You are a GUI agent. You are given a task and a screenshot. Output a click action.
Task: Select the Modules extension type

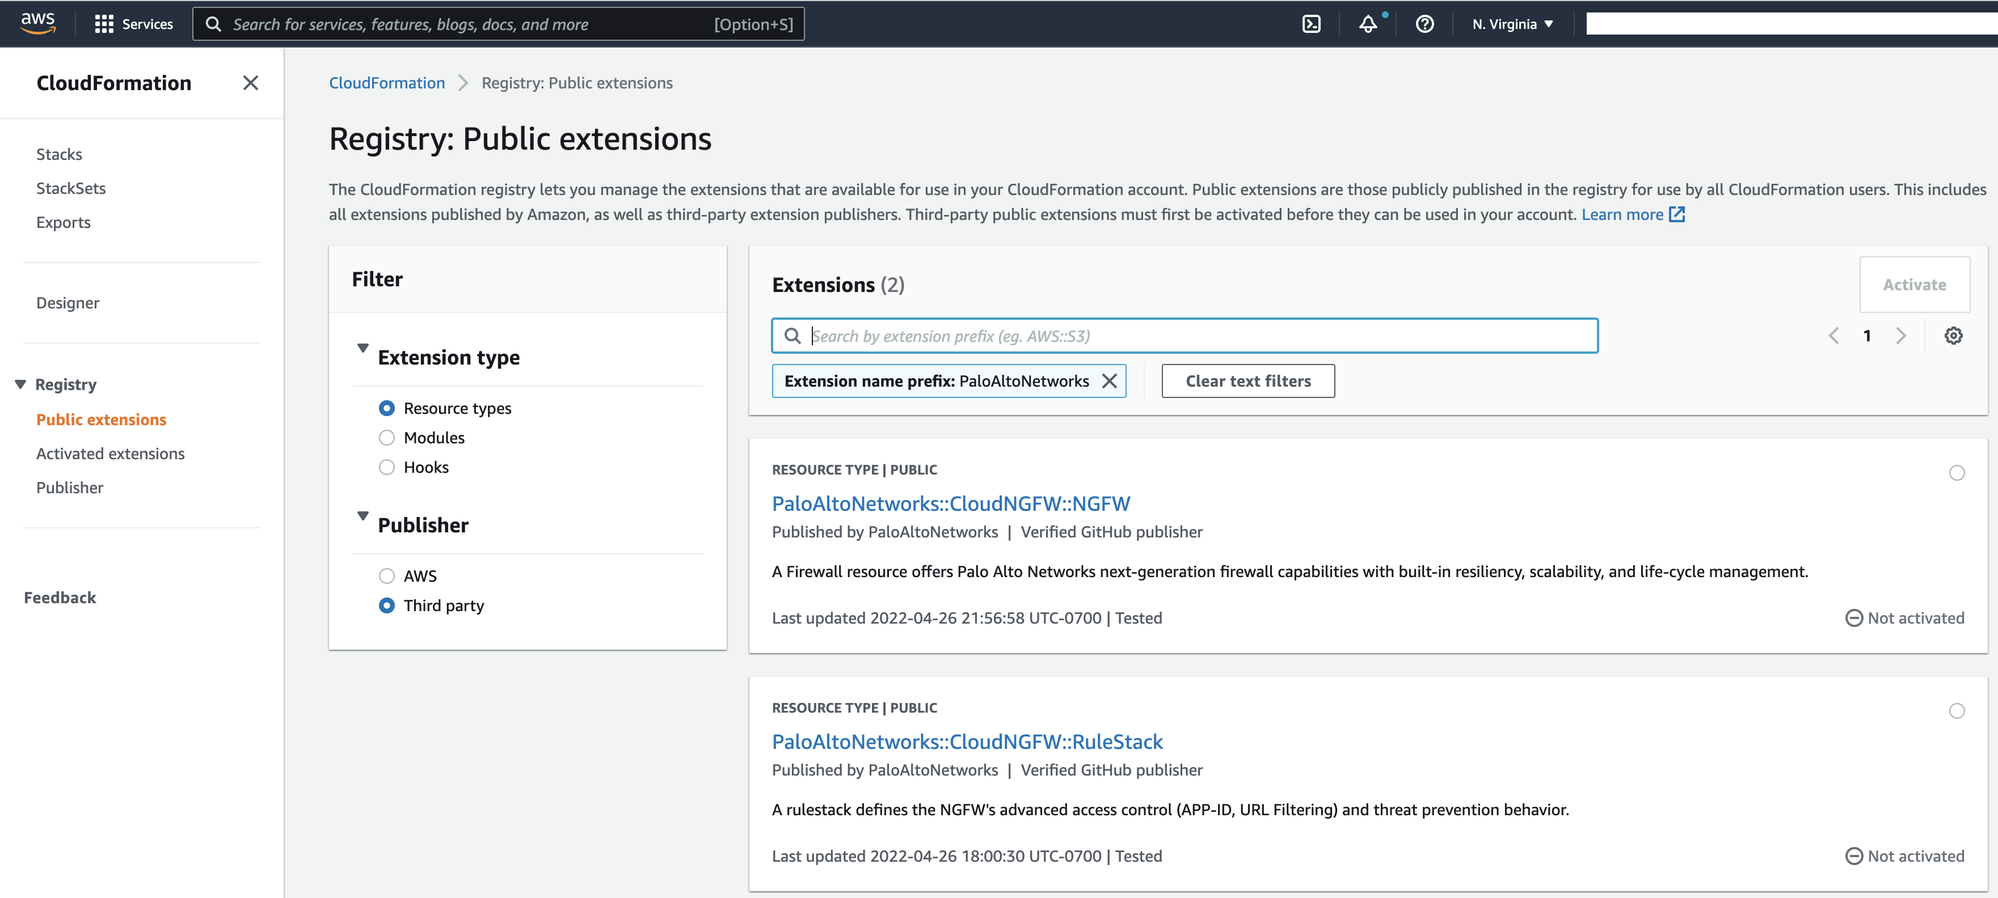click(386, 438)
